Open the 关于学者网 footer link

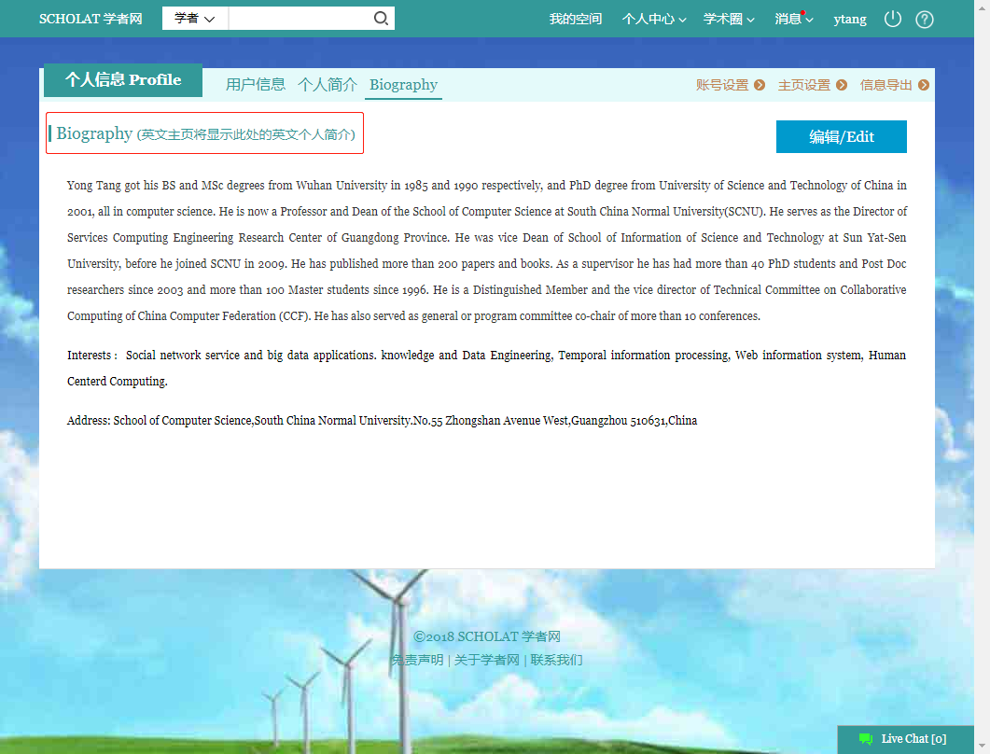(x=486, y=661)
